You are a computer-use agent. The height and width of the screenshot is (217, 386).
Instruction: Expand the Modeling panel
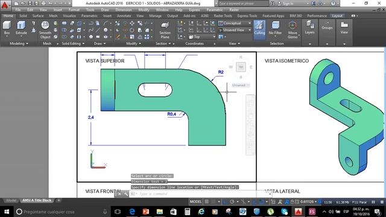[x=19, y=43]
